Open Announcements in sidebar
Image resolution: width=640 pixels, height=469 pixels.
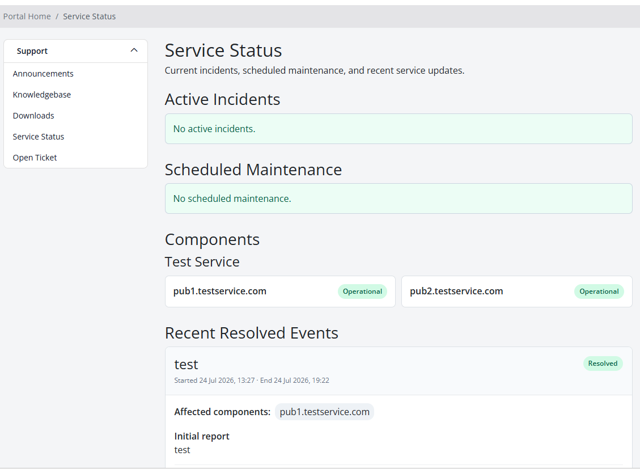tap(43, 74)
